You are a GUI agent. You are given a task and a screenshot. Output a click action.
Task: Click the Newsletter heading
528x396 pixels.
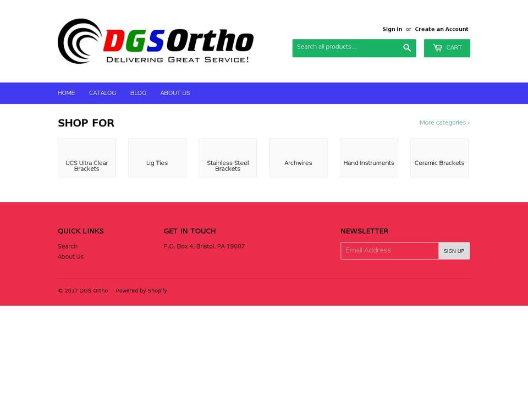coord(364,232)
